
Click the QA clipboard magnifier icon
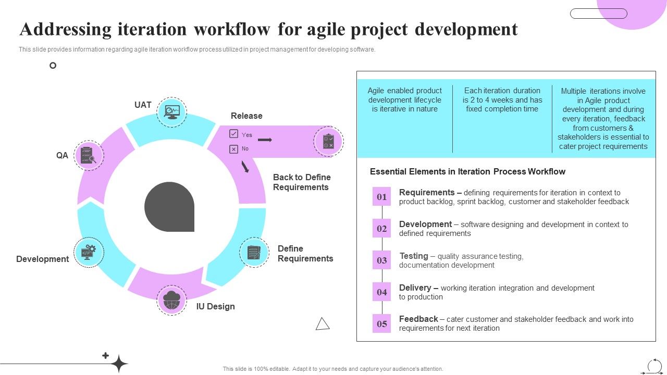(89, 155)
